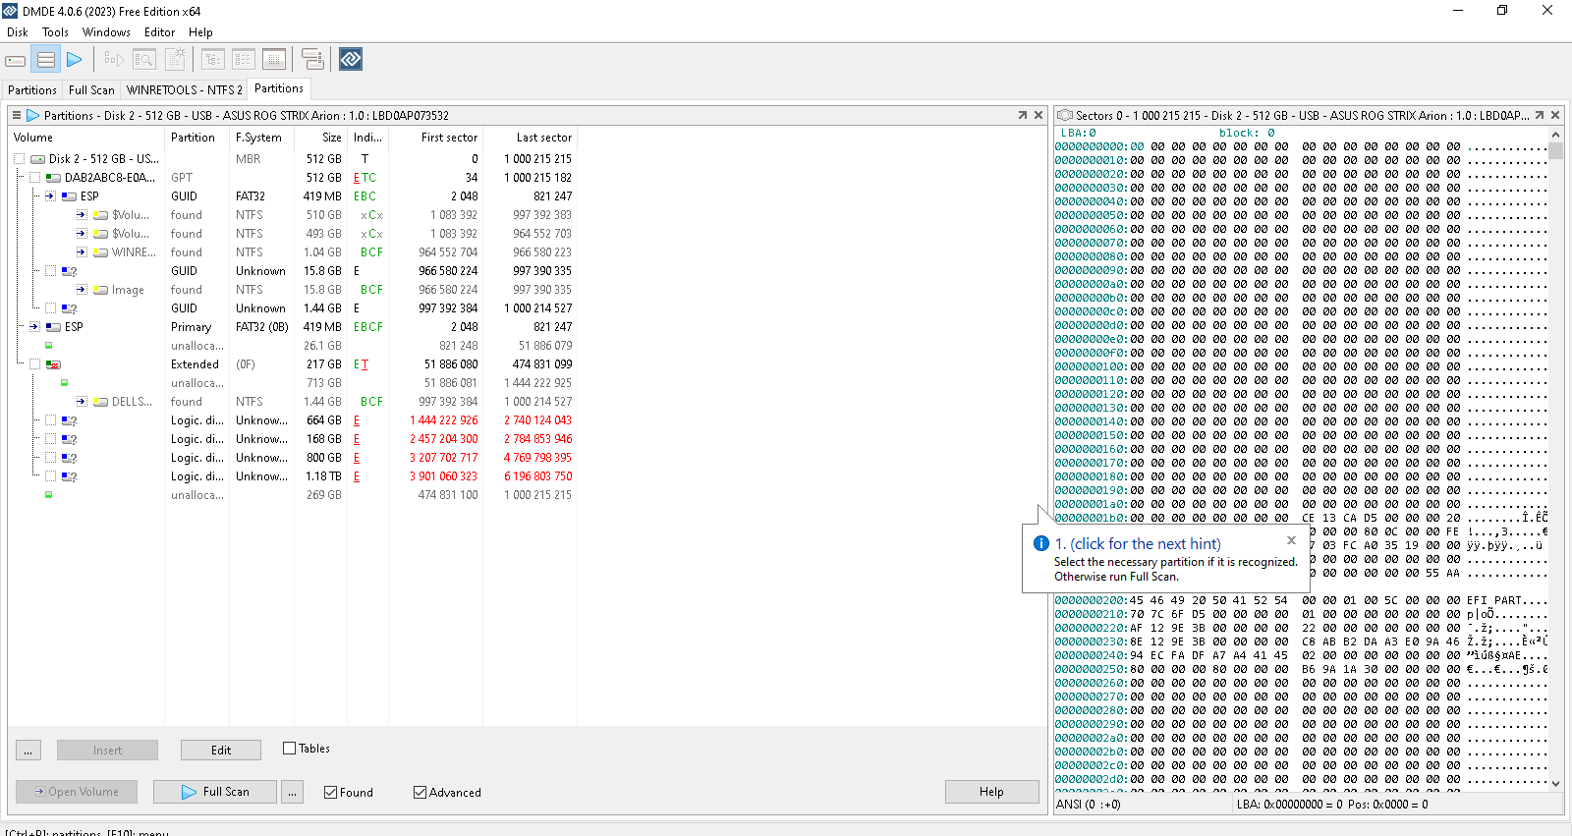Open the Help menu in the menu bar
Viewport: 1572px width, 836px height.
click(x=200, y=32)
